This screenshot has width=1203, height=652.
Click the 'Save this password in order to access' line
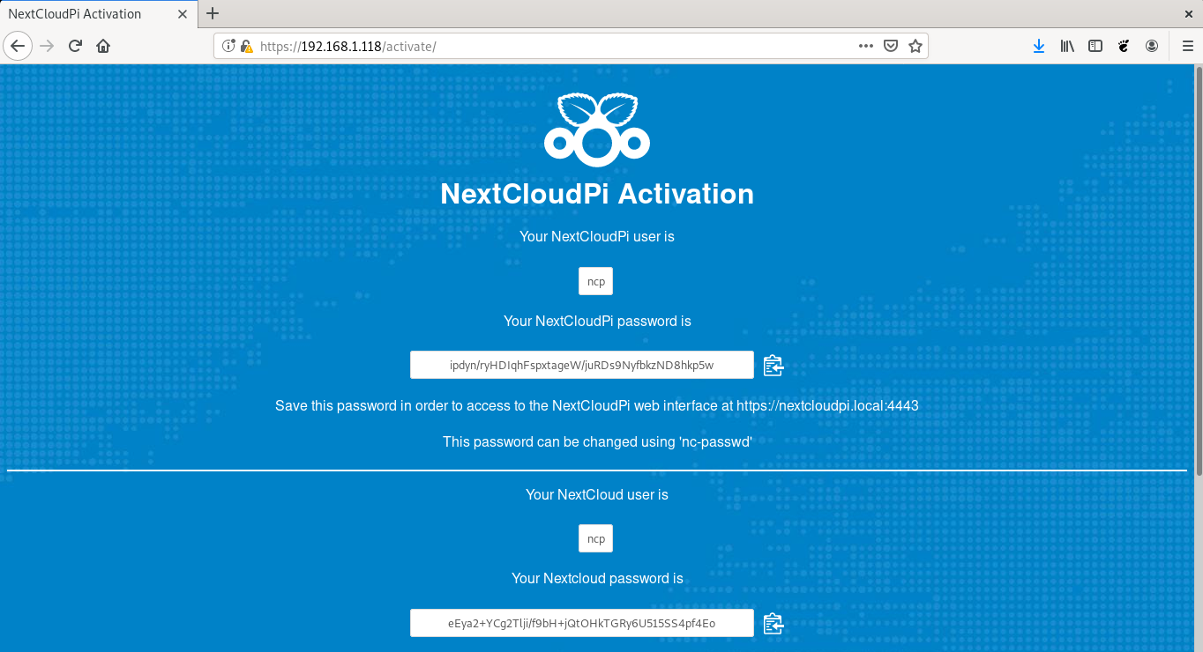pyautogui.click(x=597, y=405)
